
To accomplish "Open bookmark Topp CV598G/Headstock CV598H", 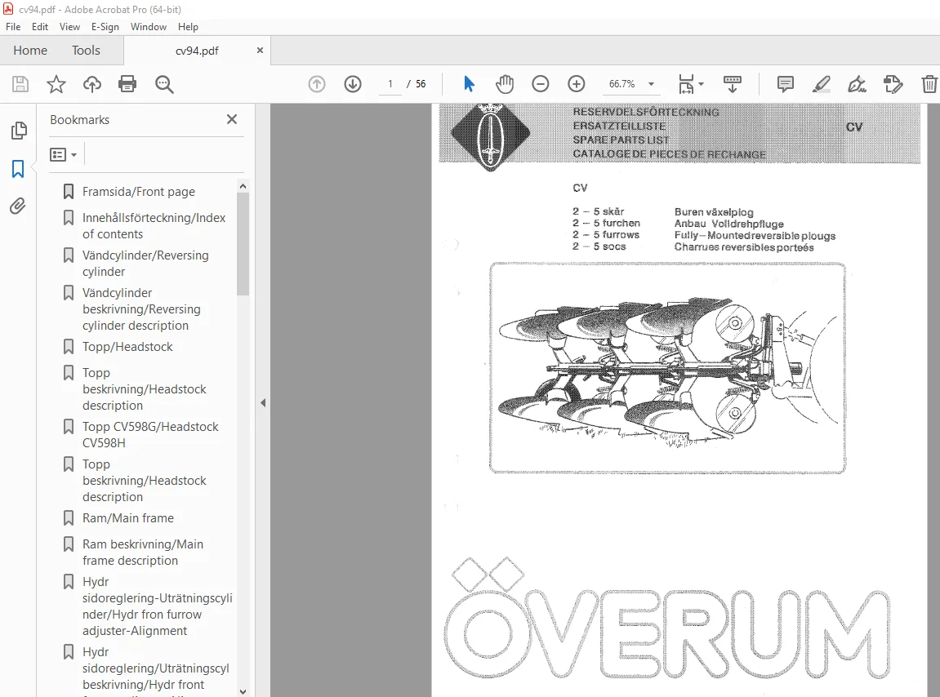I will point(150,435).
